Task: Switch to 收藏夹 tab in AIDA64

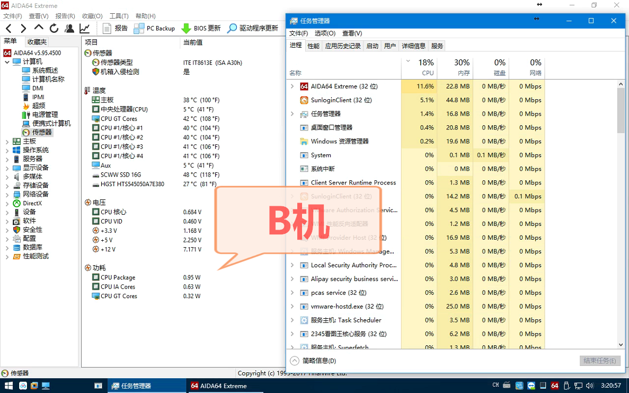Action: [37, 42]
